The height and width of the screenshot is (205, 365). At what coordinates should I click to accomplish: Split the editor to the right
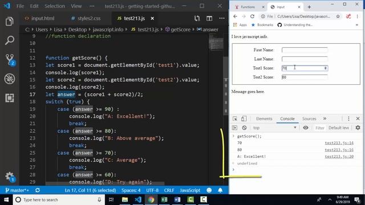tap(209, 18)
